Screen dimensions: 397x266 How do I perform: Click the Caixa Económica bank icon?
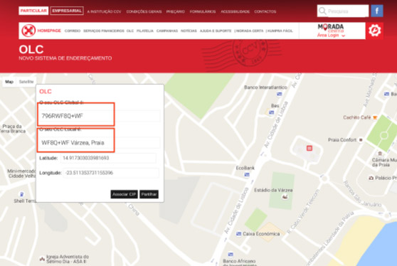238,234
